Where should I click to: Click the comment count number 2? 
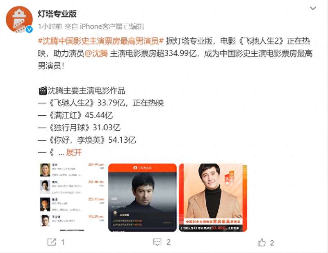pos(169,242)
